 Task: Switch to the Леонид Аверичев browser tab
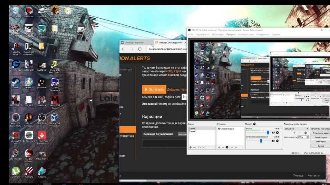point(136,43)
